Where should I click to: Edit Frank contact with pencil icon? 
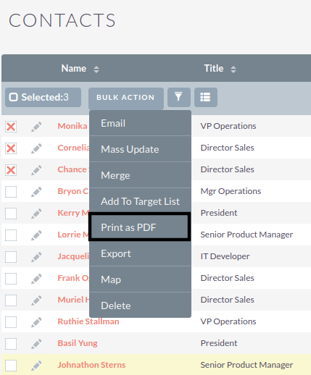(36, 279)
